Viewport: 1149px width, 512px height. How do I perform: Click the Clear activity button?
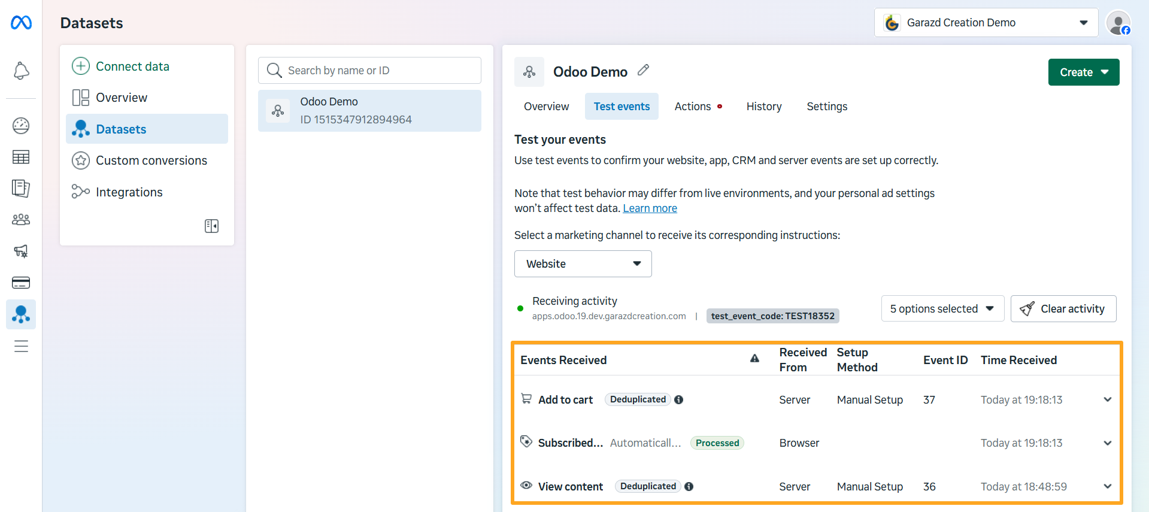tap(1063, 308)
